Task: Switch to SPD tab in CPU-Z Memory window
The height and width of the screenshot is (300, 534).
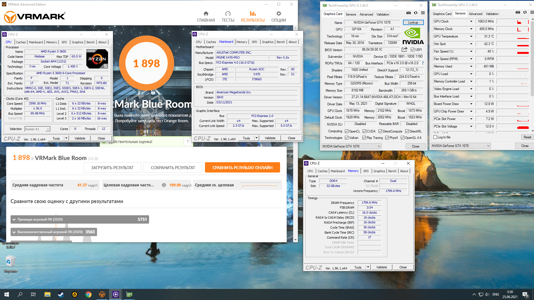Action: coord(366,171)
